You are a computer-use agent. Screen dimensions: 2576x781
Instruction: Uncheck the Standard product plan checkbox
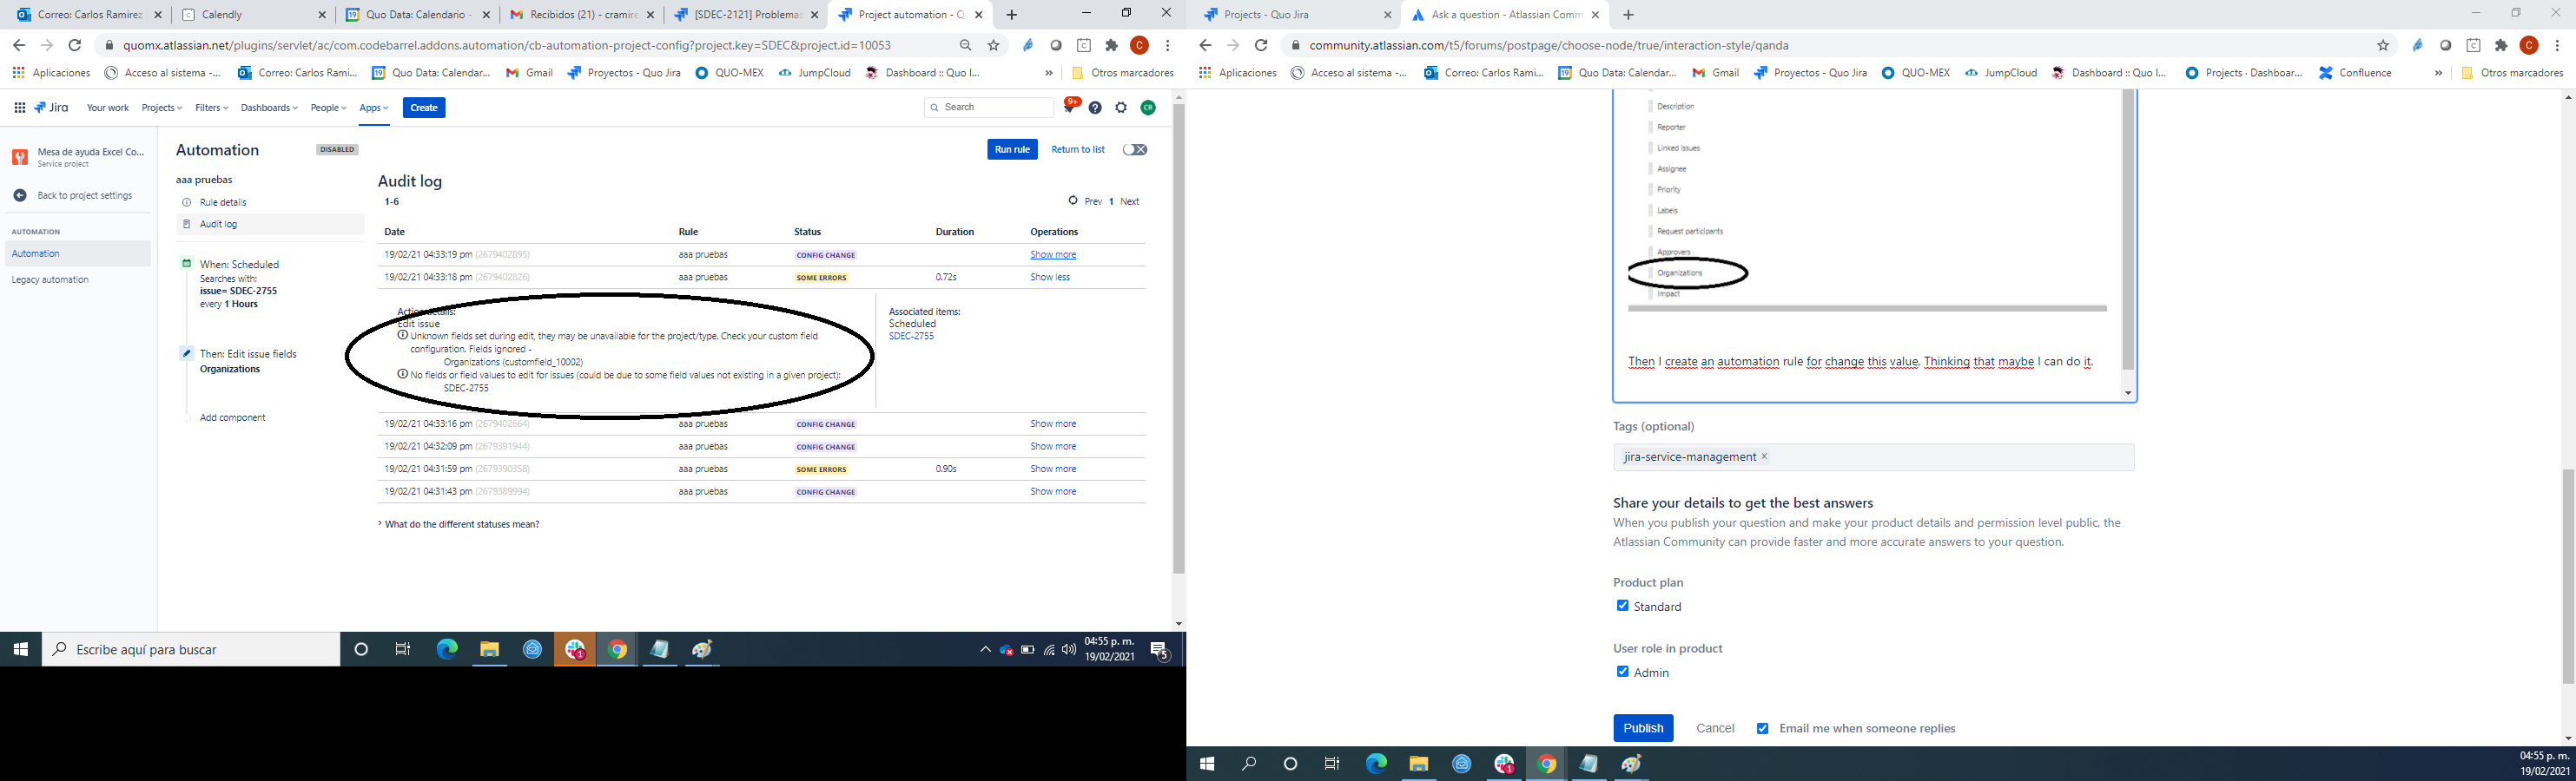pyautogui.click(x=1622, y=605)
